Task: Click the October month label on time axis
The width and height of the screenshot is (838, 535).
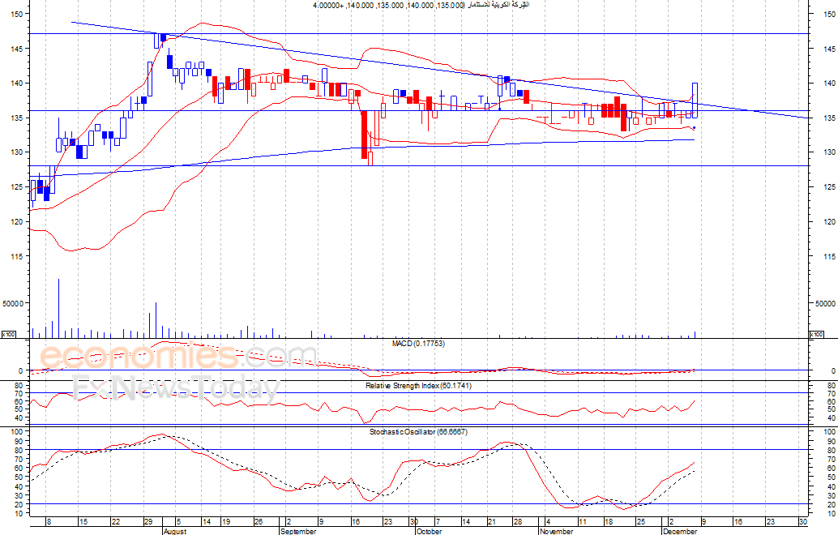Action: 428,532
